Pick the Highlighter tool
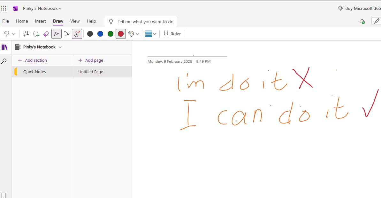The height and width of the screenshot is (198, 381). point(67,34)
